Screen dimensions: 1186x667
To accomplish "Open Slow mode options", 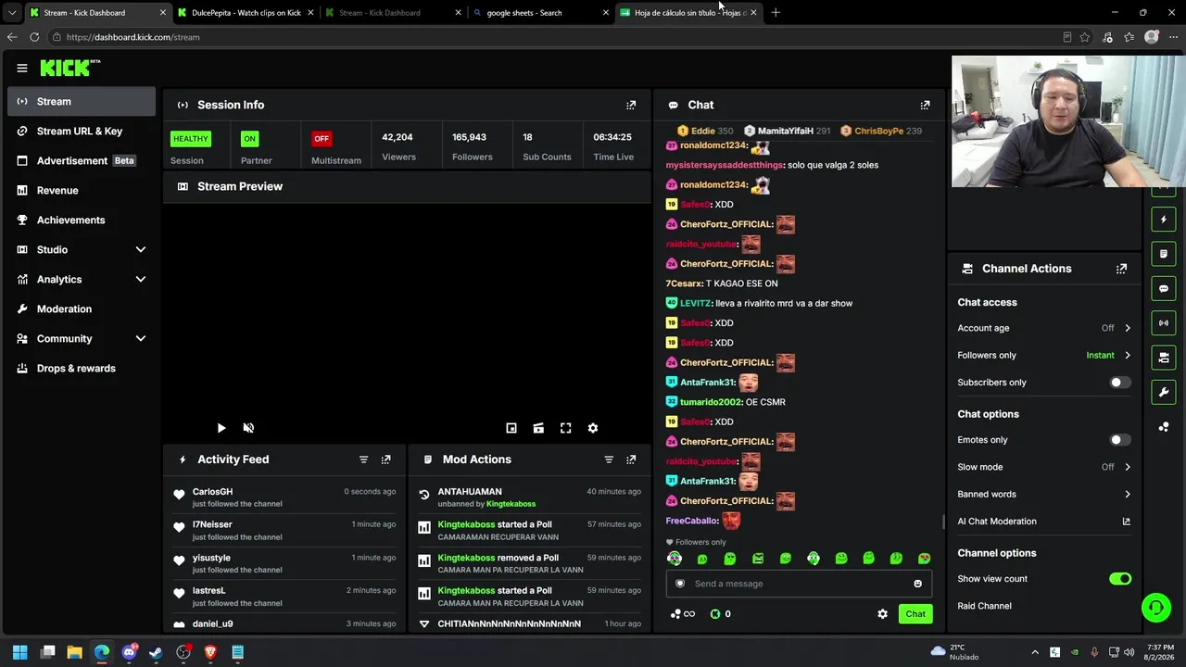I will tap(1044, 467).
